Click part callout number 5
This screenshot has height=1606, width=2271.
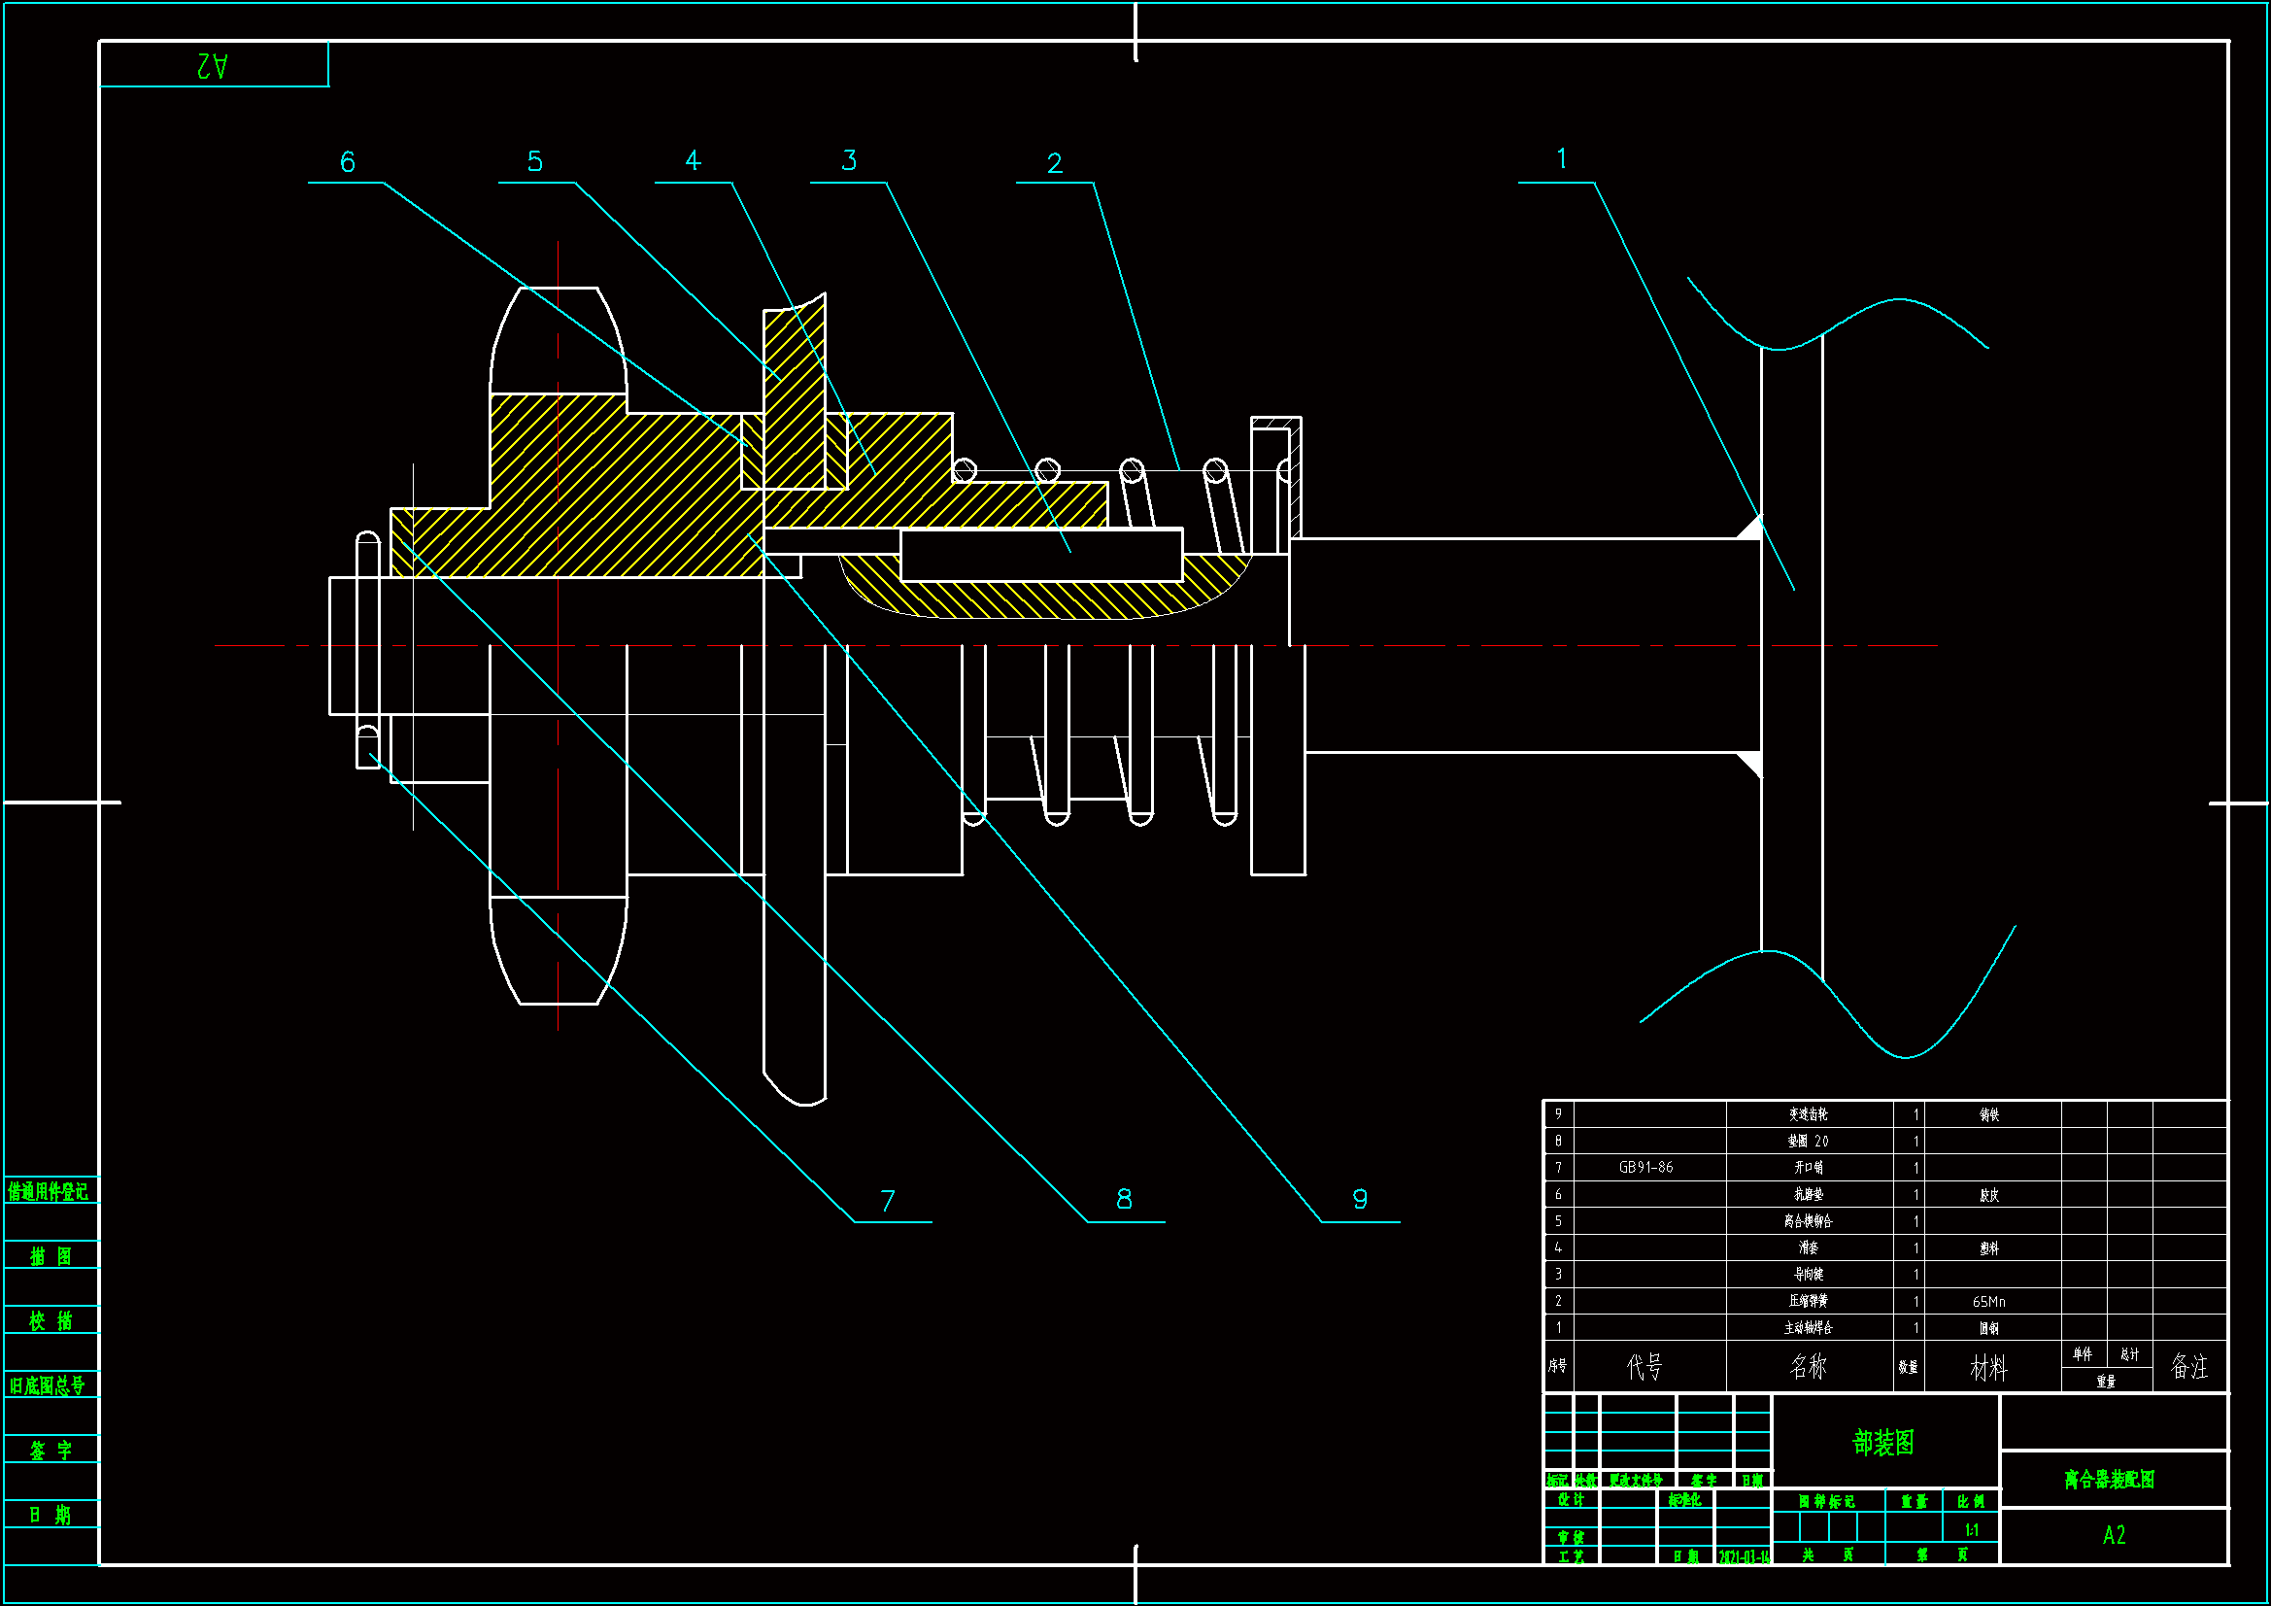click(x=535, y=161)
